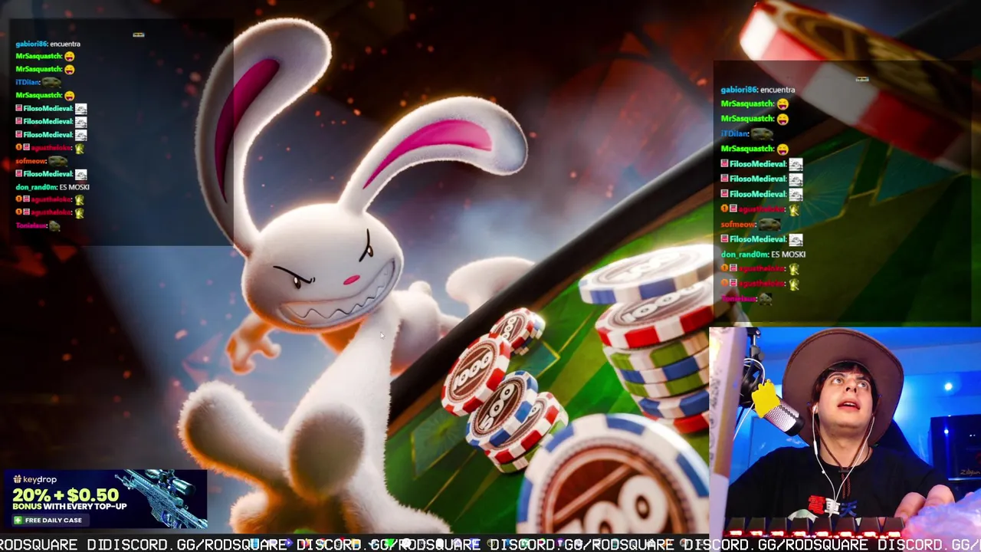The width and height of the screenshot is (981, 552).
Task: Click the "20% + $0.50" bonus text
Action: (66, 495)
